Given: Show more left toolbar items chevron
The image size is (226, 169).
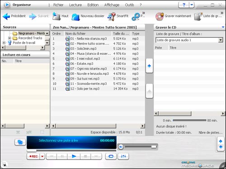Looking at the screenshot, I should coord(144,13).
